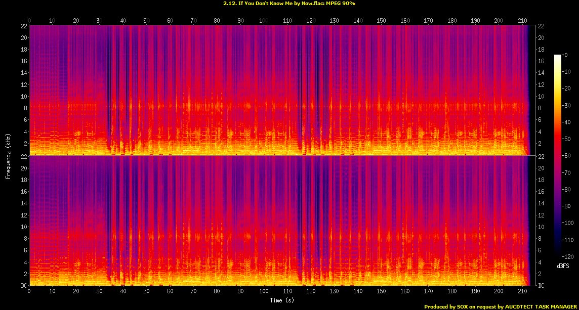Click the "dBFS" unit label

click(x=564, y=265)
